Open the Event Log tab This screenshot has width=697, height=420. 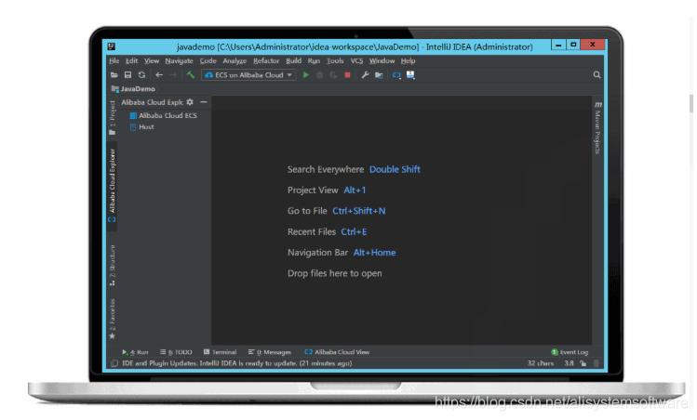point(570,352)
